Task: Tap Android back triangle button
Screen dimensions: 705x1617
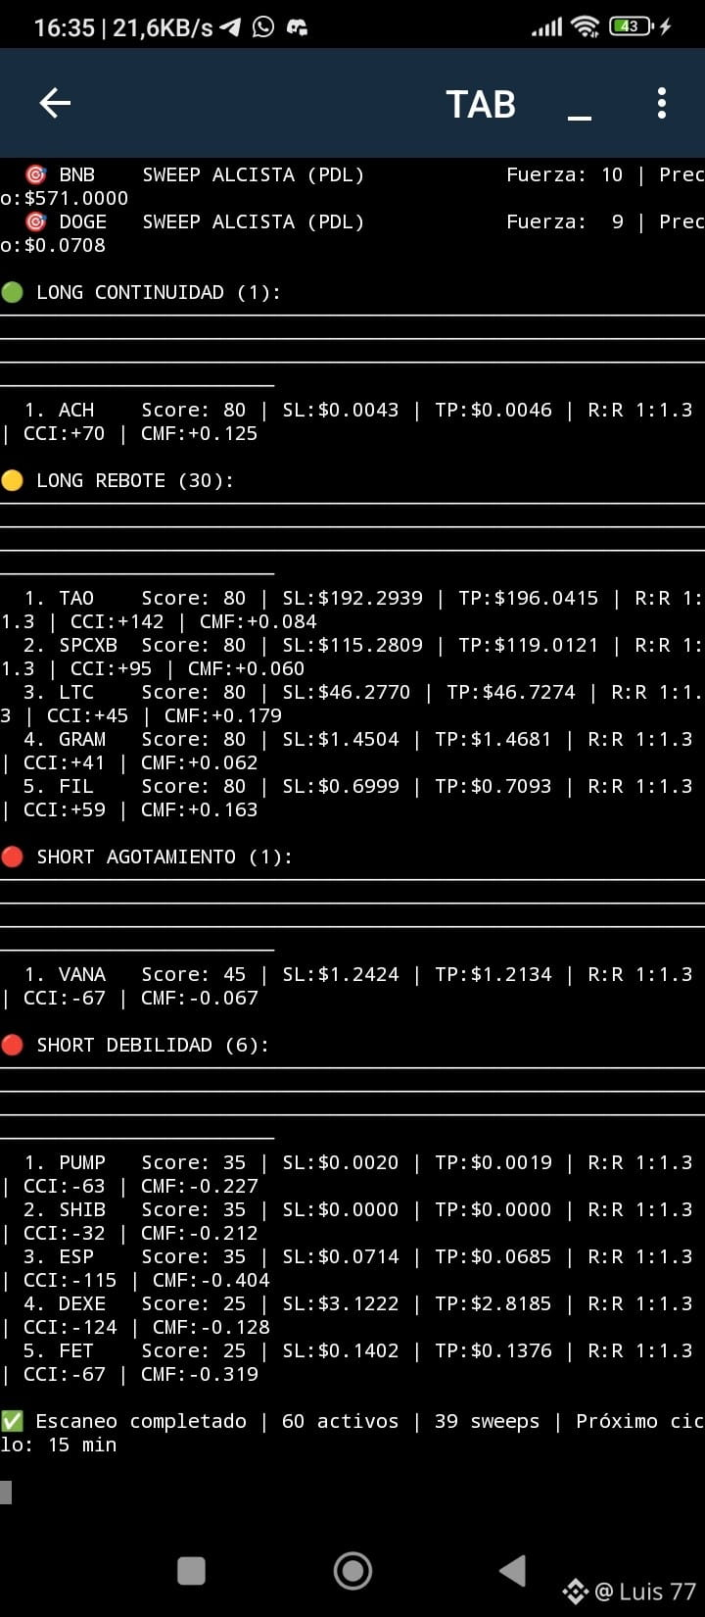Action: coord(513,1571)
